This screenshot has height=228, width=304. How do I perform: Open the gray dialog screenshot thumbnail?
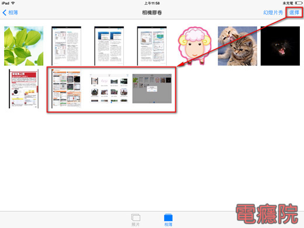click(152, 89)
